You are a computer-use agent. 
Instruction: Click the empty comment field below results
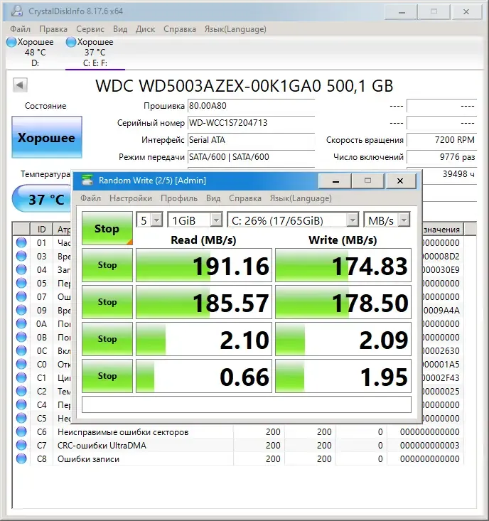click(x=247, y=404)
